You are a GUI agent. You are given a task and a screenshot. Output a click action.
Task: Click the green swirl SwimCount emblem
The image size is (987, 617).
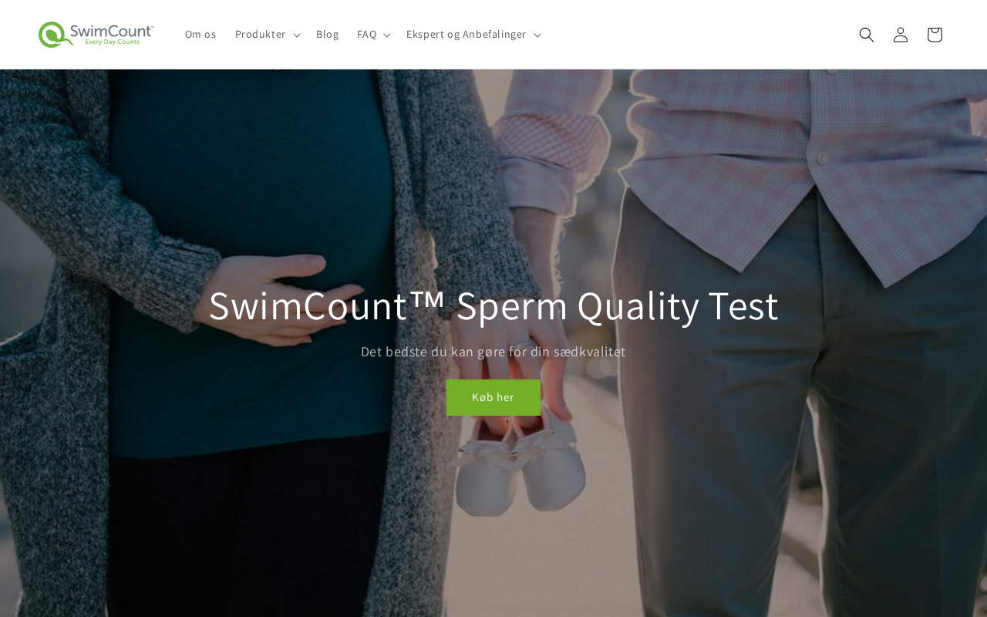click(x=52, y=35)
